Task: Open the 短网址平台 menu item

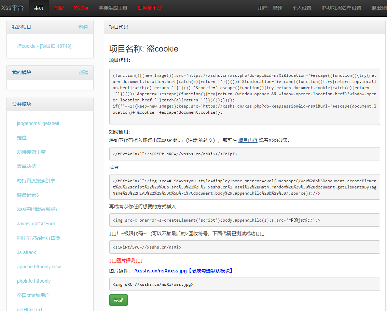Action: [x=150, y=8]
